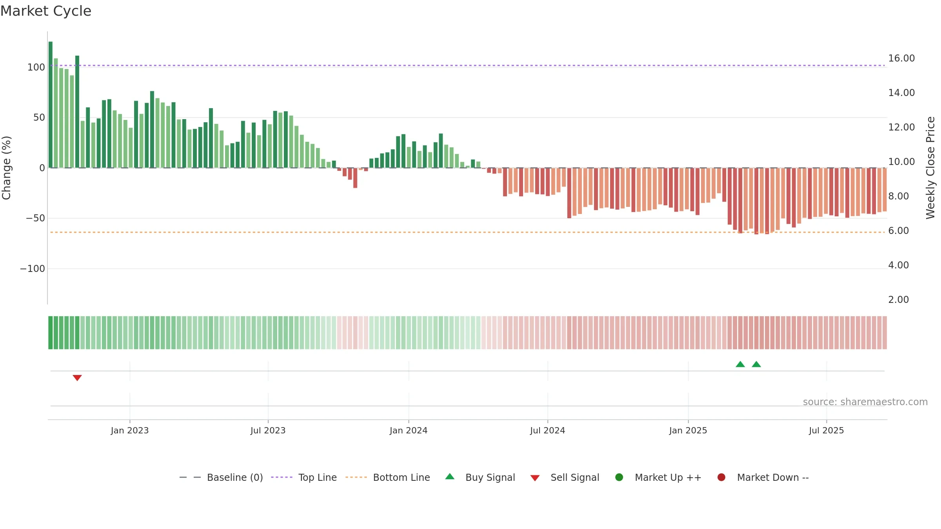This screenshot has width=941, height=529.
Task: Toggle the Bottom Line legend entry
Action: (x=388, y=477)
